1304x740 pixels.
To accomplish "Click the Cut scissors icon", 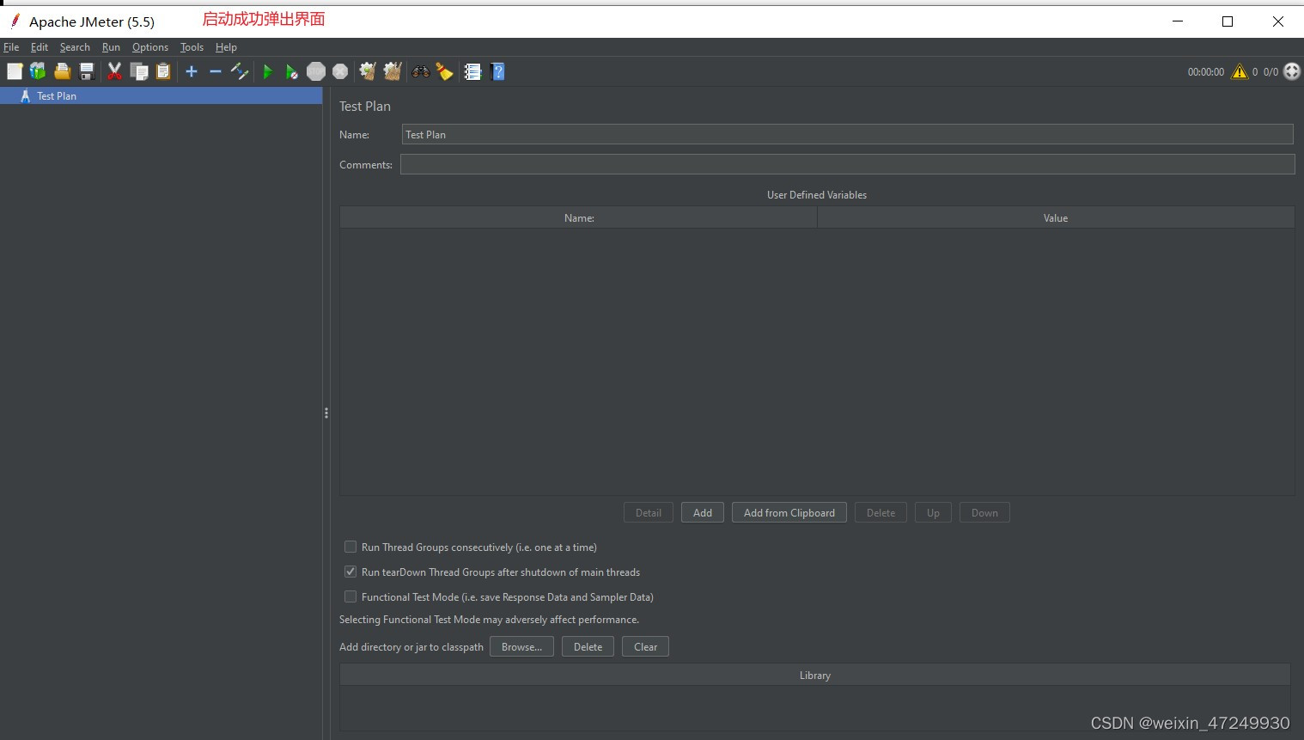I will coord(114,71).
